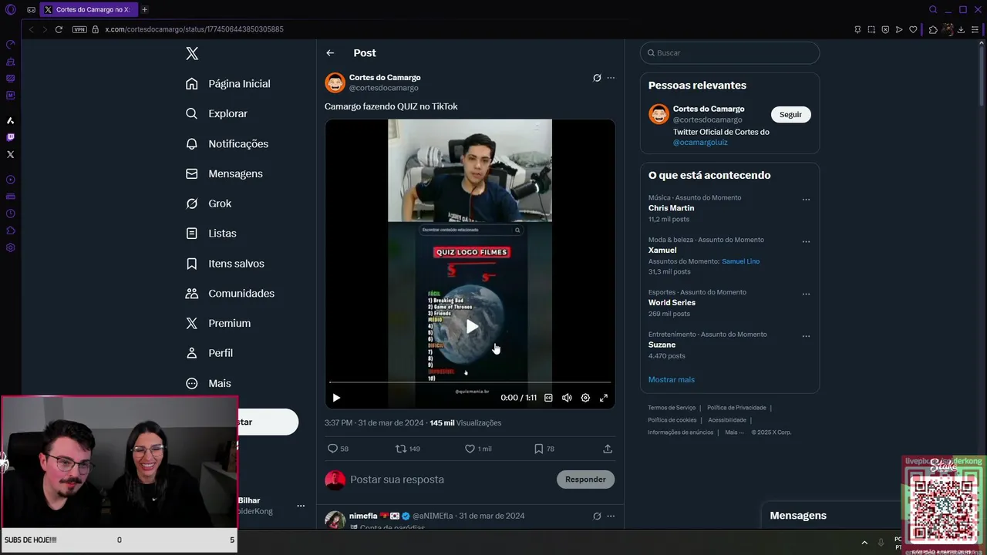Open the Explorar section
Viewport: 987px width, 555px height.
[x=217, y=113]
